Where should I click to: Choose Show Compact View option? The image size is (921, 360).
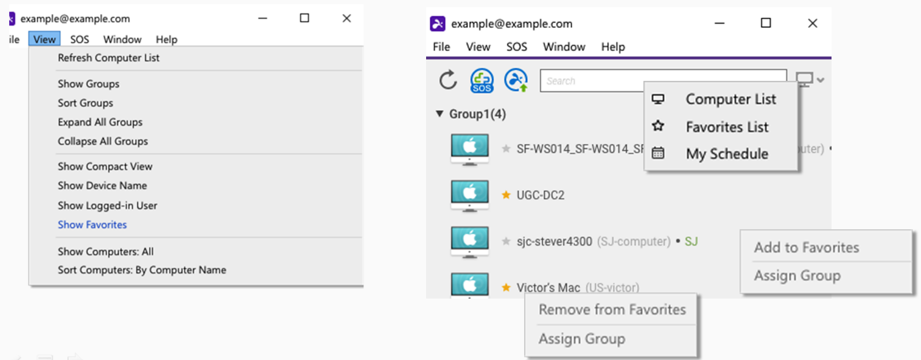tap(105, 167)
